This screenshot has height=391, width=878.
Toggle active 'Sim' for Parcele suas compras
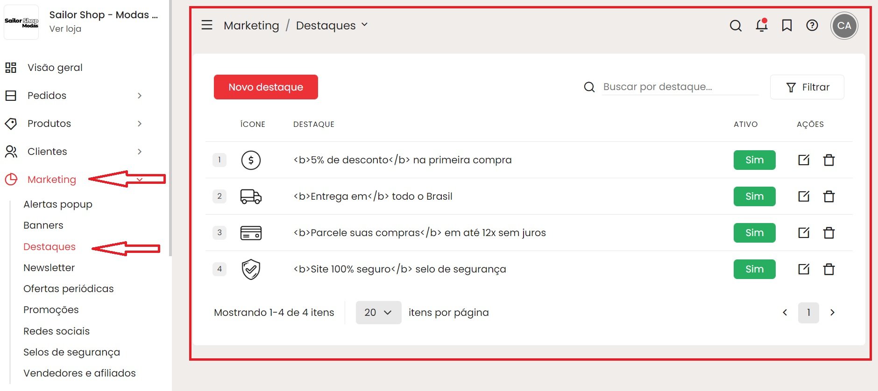(x=754, y=233)
